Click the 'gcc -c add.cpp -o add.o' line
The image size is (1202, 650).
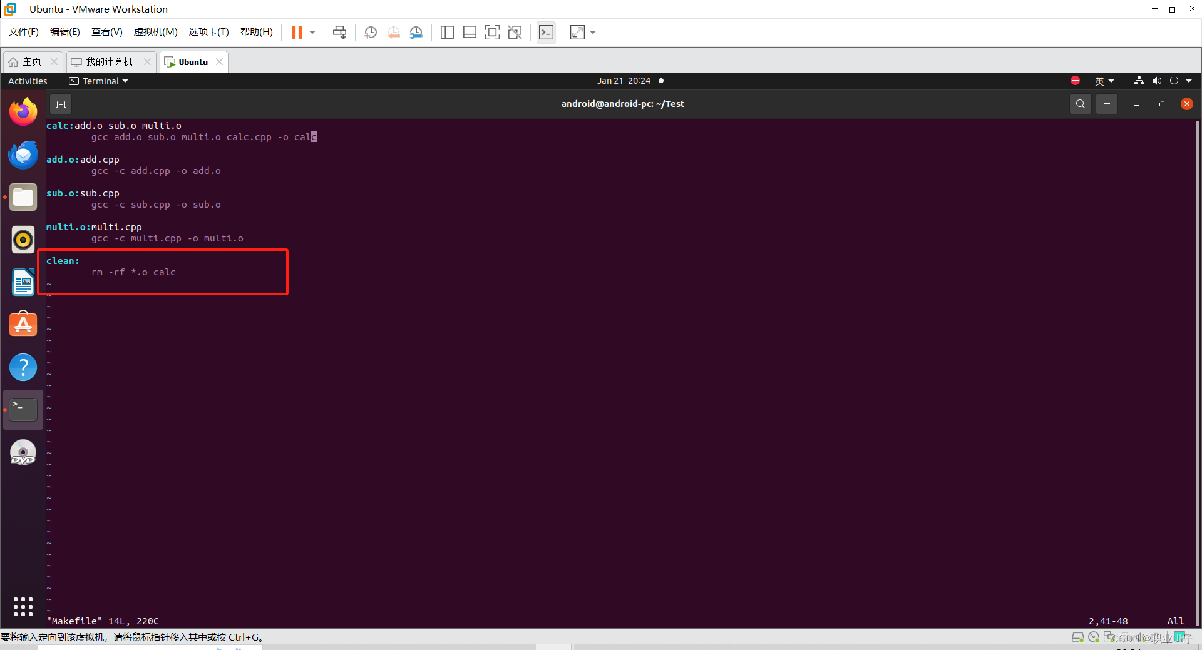pyautogui.click(x=156, y=171)
